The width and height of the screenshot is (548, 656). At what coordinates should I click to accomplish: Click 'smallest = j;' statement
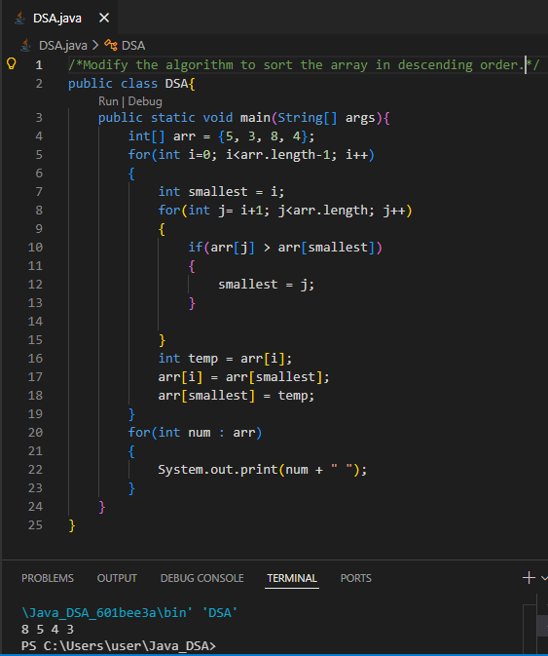pyautogui.click(x=266, y=285)
